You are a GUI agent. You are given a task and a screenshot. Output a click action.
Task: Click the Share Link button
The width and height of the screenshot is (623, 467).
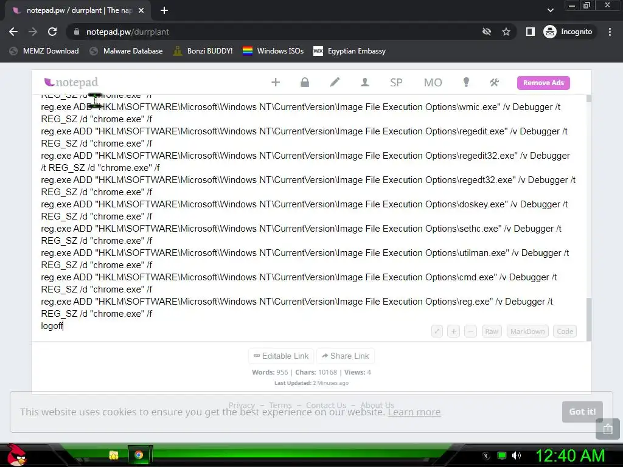[346, 356]
